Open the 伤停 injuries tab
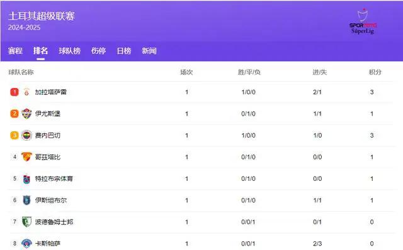The height and width of the screenshot is (250, 403). (98, 51)
